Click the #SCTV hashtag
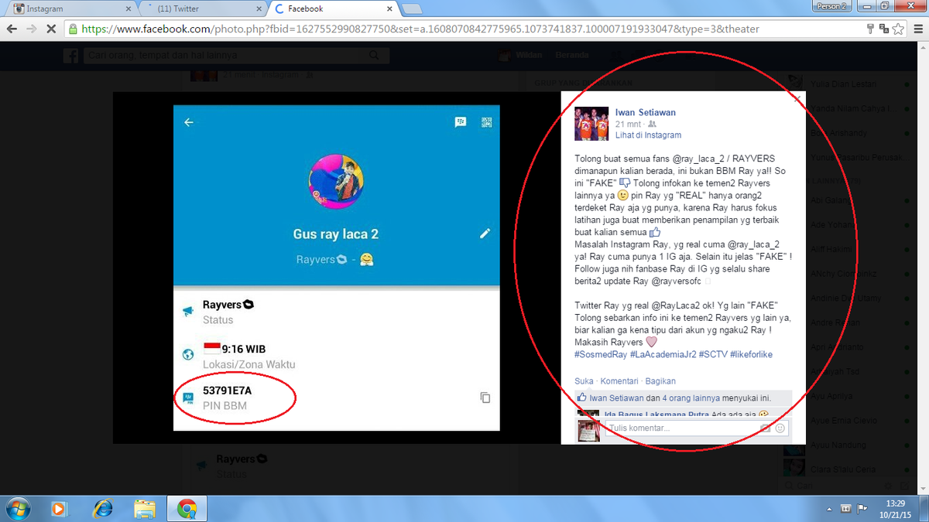Screen dimensions: 929x522 tap(712, 354)
